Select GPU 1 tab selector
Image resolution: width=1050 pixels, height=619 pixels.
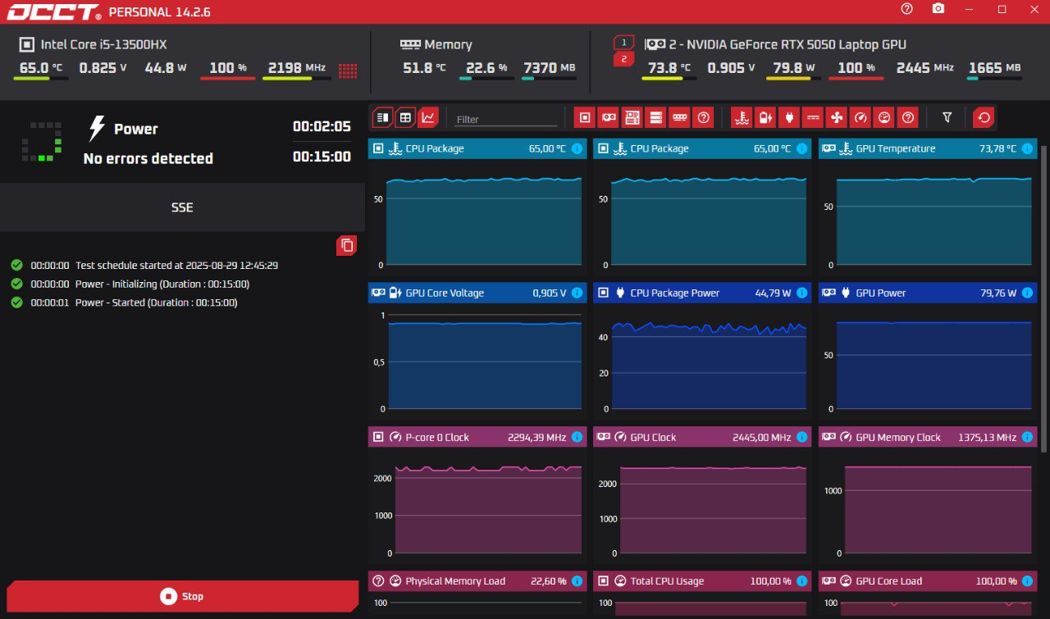[x=623, y=42]
